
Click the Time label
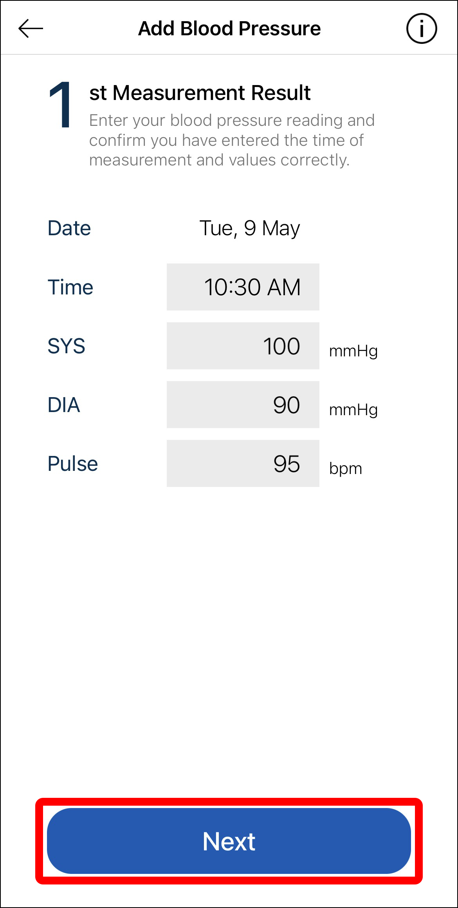(x=70, y=287)
